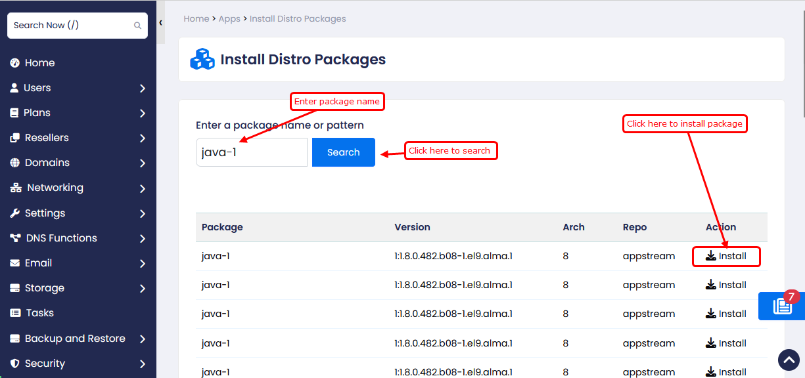This screenshot has height=378, width=805.
Task: Expand the Networking submenu chevron
Action: 143,189
